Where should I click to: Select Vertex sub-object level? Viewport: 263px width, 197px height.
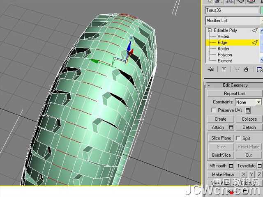[223, 37]
